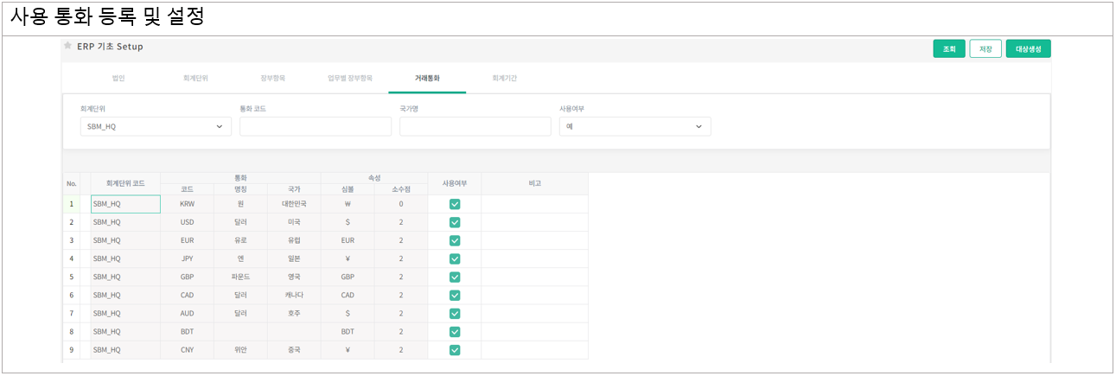The height and width of the screenshot is (376, 1116).
Task: Toggle the 사용여부 checkbox for USD
Action: pyautogui.click(x=455, y=222)
